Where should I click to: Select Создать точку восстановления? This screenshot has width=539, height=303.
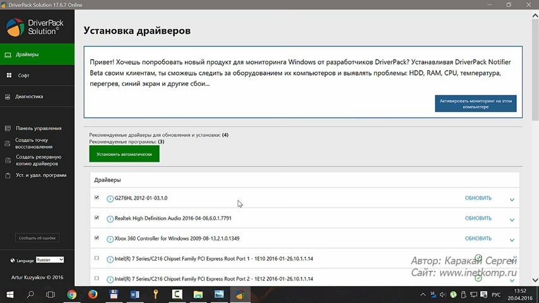(x=33, y=143)
